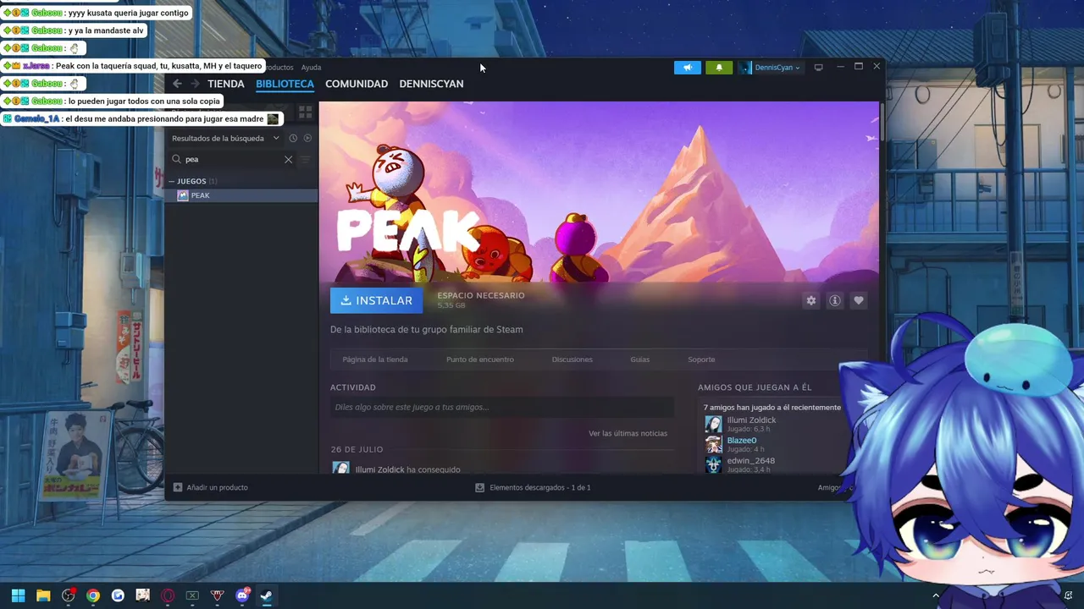Open the TIENDA tab

(x=226, y=84)
